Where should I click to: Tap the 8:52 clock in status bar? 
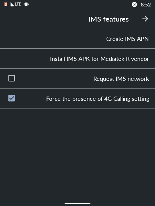click(146, 5)
